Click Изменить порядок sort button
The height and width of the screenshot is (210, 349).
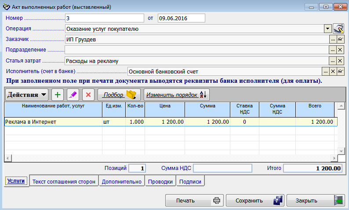177,95
